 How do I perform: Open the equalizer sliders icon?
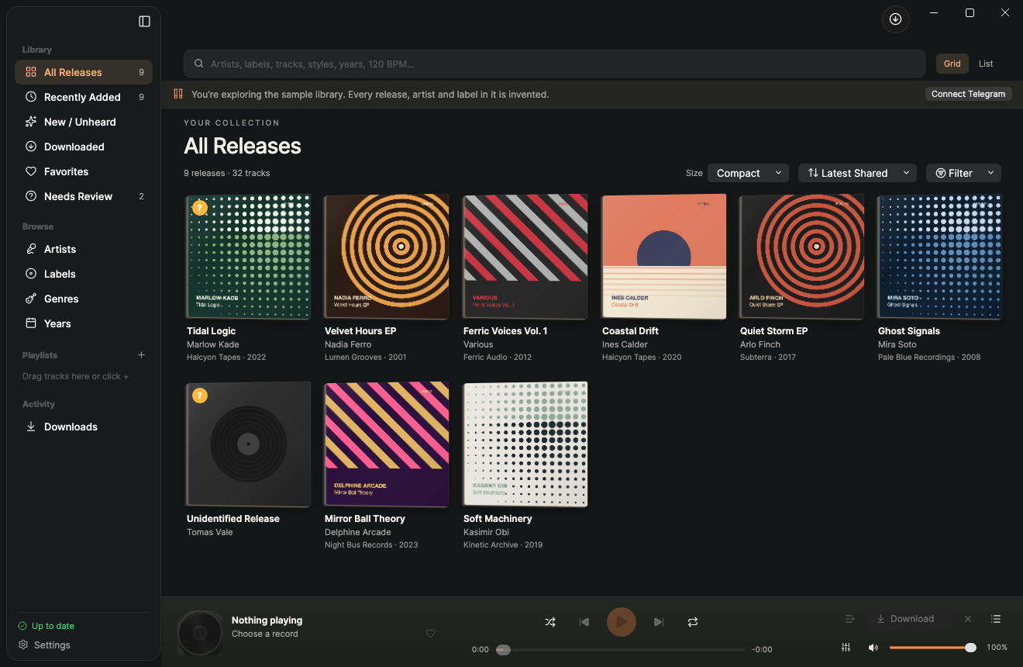coord(846,648)
